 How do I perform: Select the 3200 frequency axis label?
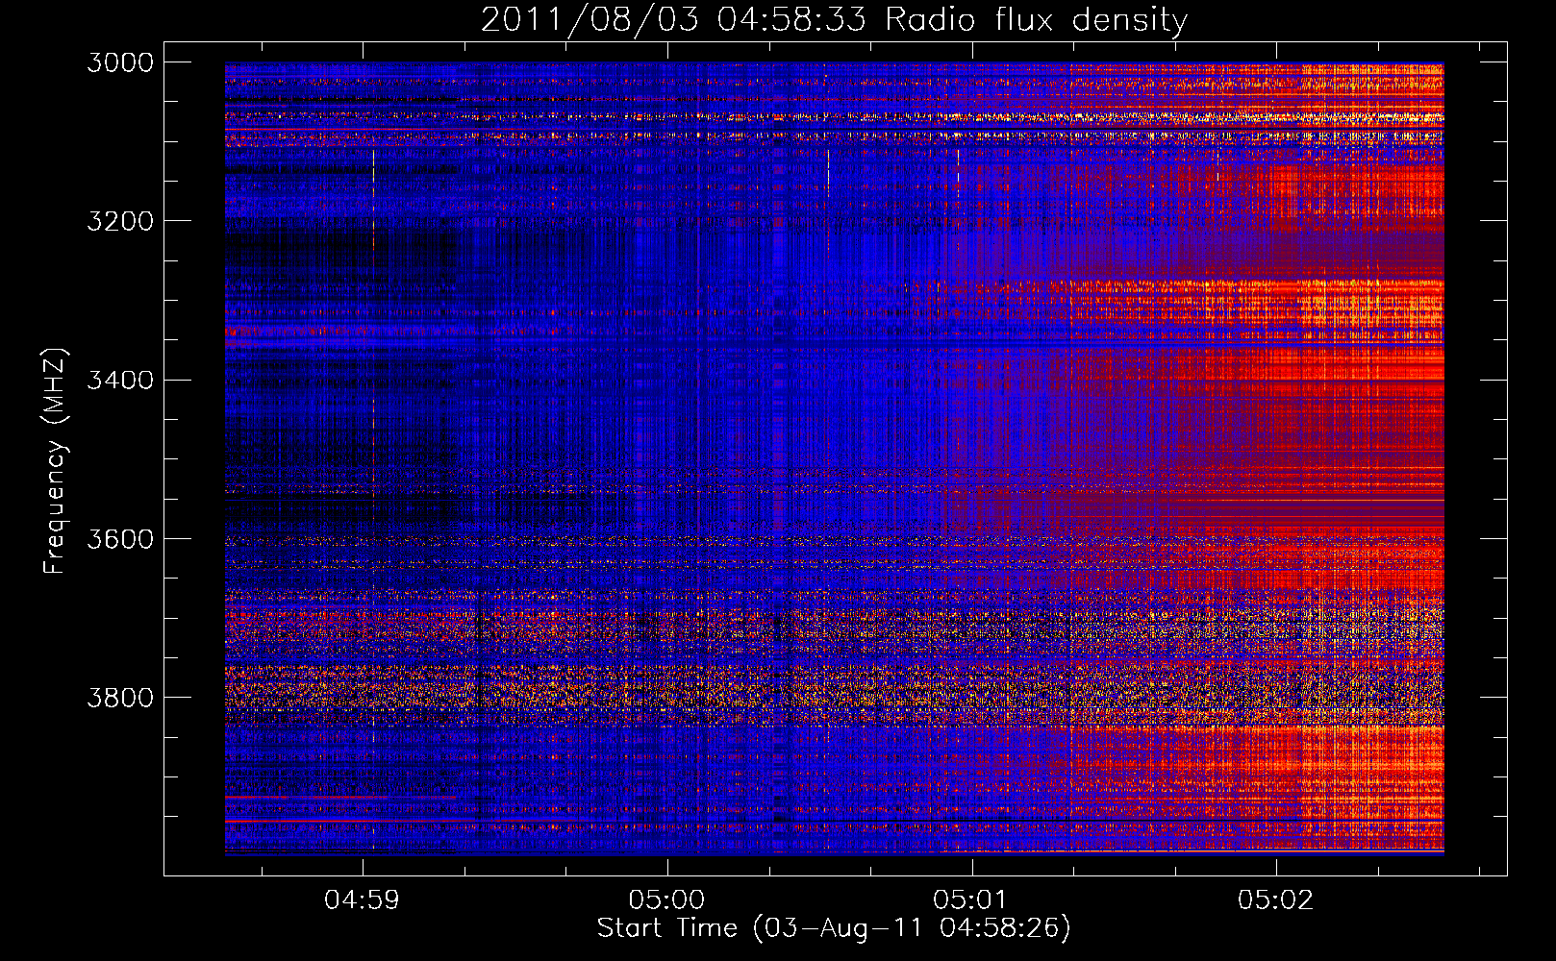(x=120, y=221)
